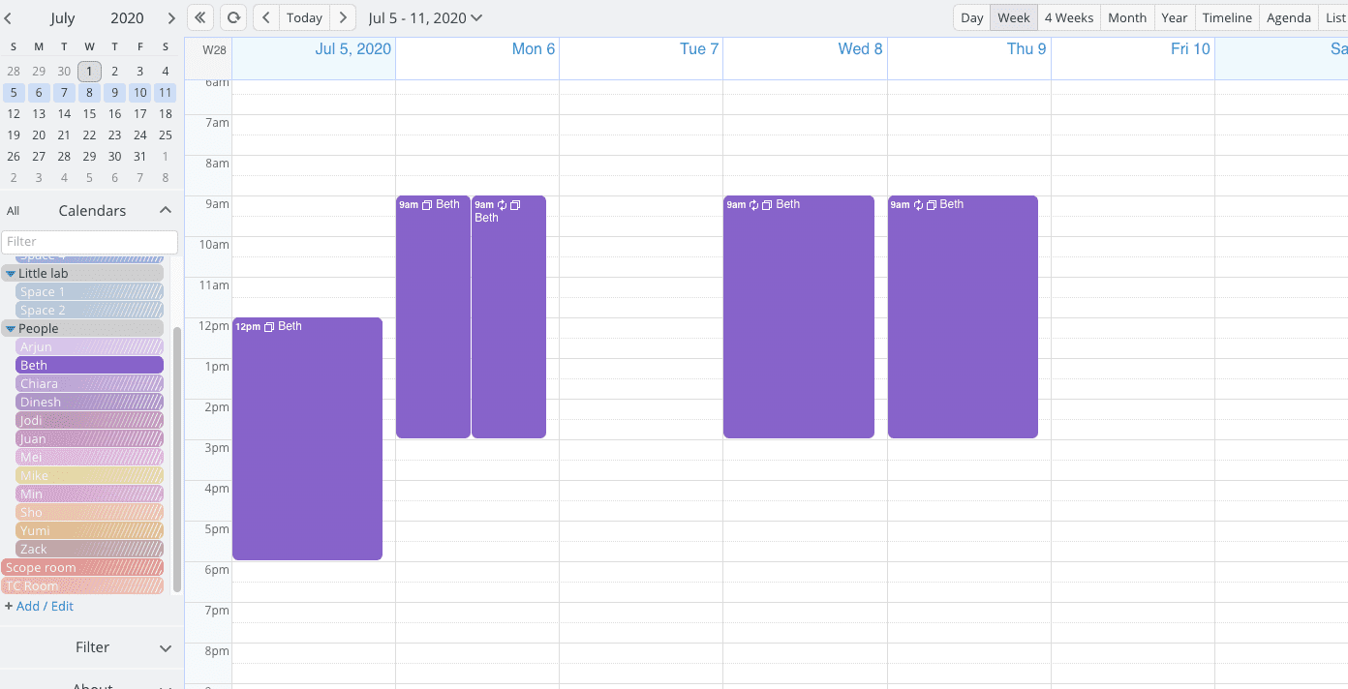The image size is (1348, 689).
Task: Click the double-arrow collapse sidebar icon
Action: [200, 17]
